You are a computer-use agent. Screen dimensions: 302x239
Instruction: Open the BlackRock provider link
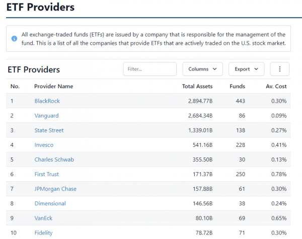[x=47, y=101]
